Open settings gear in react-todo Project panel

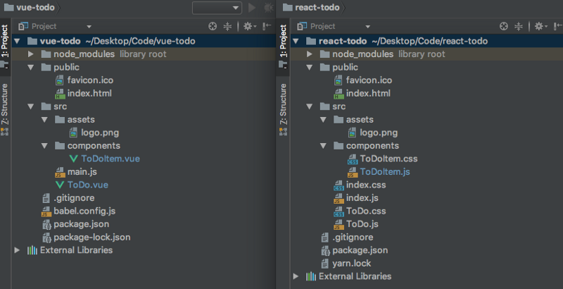tap(540, 27)
